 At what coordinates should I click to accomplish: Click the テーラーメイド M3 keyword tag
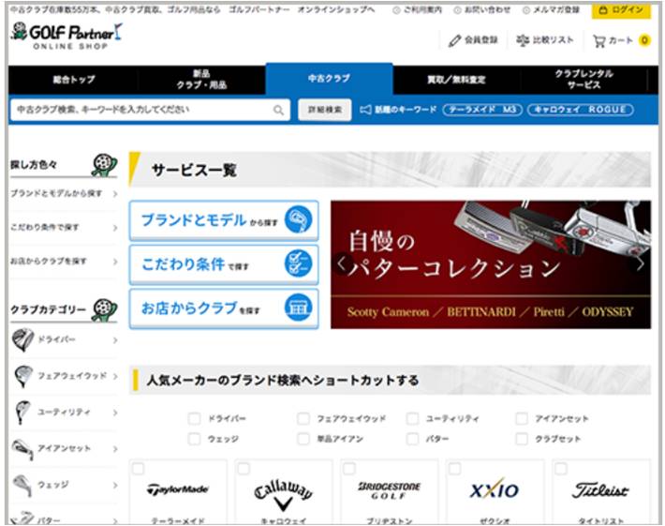(482, 110)
